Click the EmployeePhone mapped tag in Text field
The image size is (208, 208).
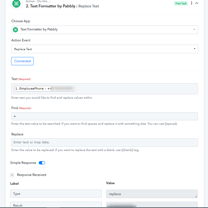coord(44,89)
